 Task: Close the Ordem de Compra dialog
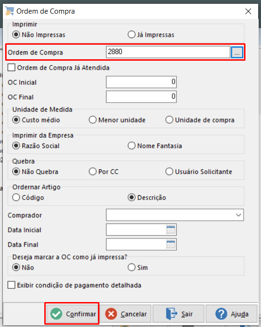coord(248,11)
